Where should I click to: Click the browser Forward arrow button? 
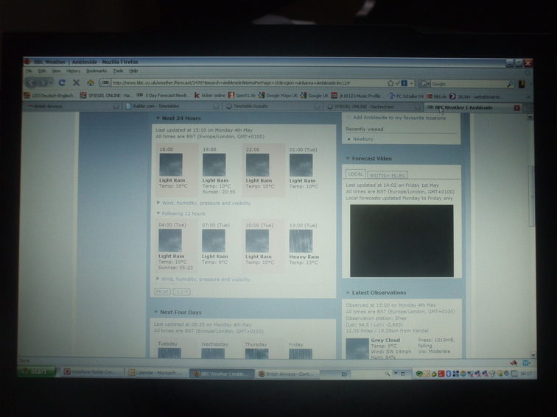[43, 82]
